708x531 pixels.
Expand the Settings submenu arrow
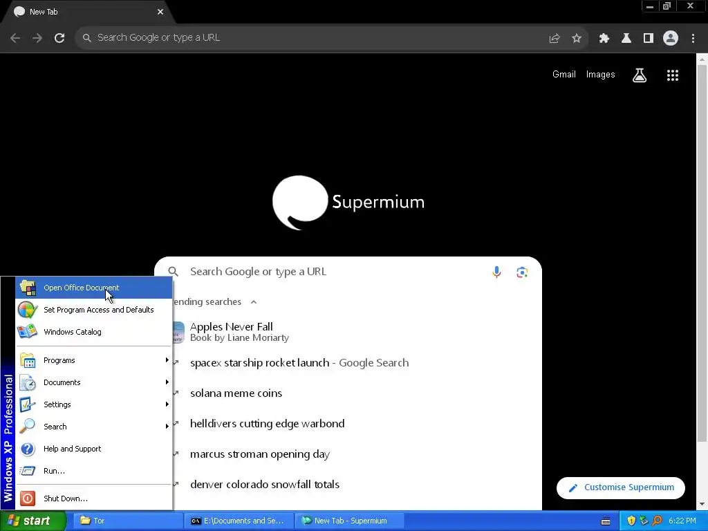[167, 404]
